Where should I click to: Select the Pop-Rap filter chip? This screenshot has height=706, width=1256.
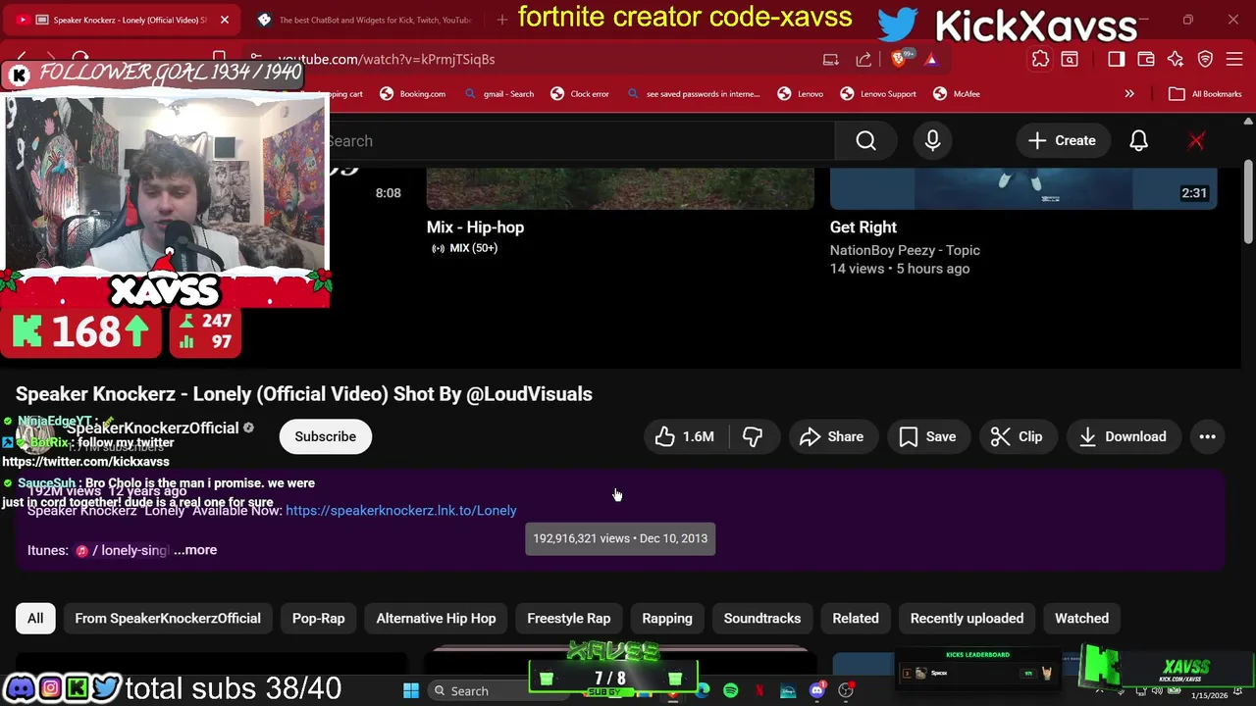[x=318, y=619]
